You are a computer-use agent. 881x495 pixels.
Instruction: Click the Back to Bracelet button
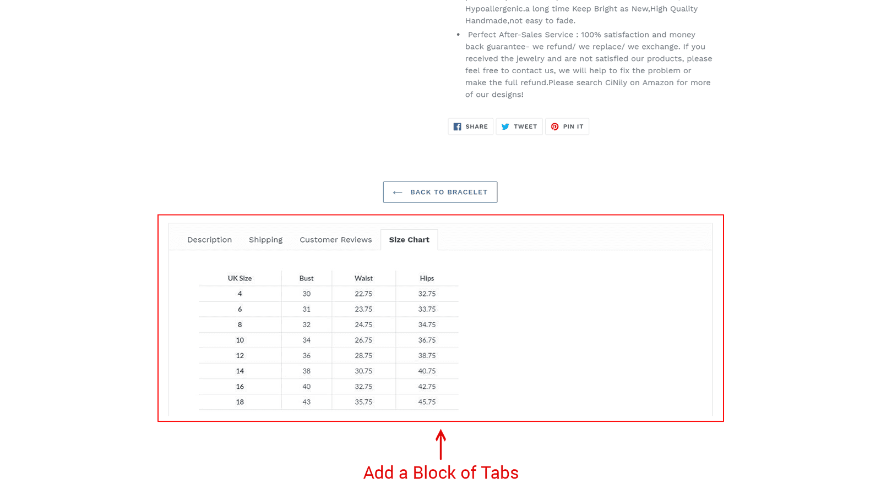coord(440,192)
